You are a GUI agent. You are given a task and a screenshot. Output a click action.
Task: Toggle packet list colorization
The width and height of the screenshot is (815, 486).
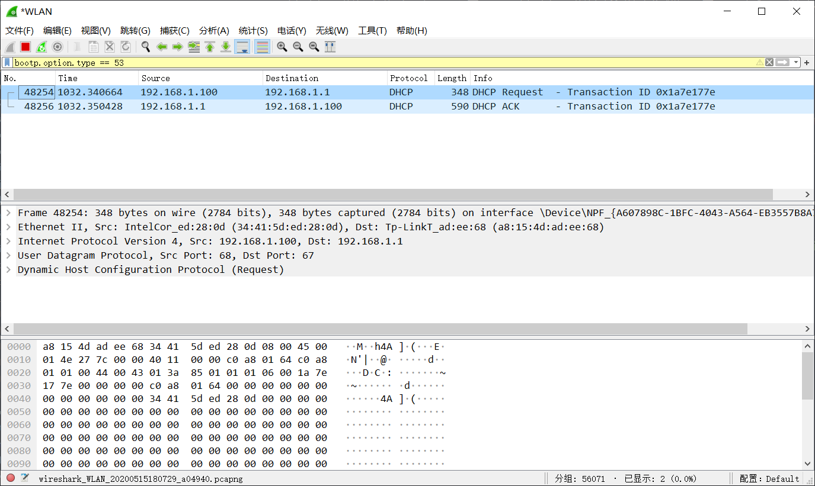[x=262, y=47]
